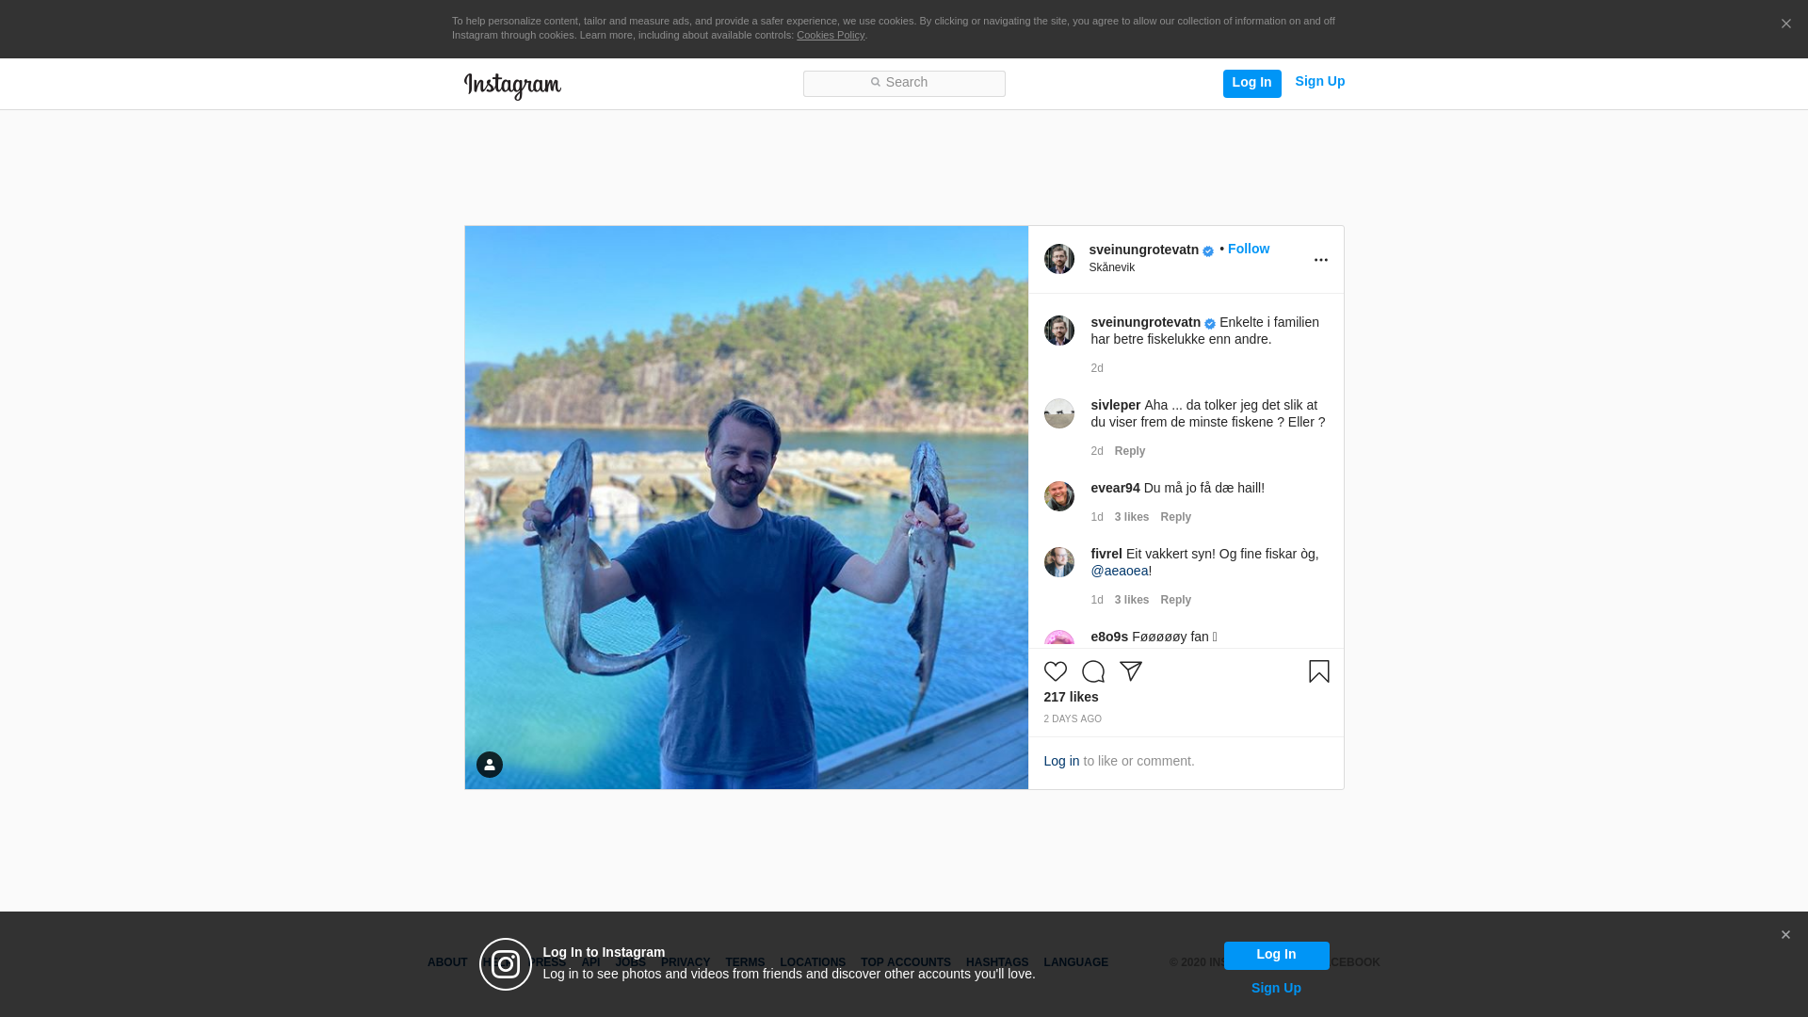Viewport: 1808px width, 1017px height.
Task: Reply to sivleper's comment
Action: pos(1129,451)
